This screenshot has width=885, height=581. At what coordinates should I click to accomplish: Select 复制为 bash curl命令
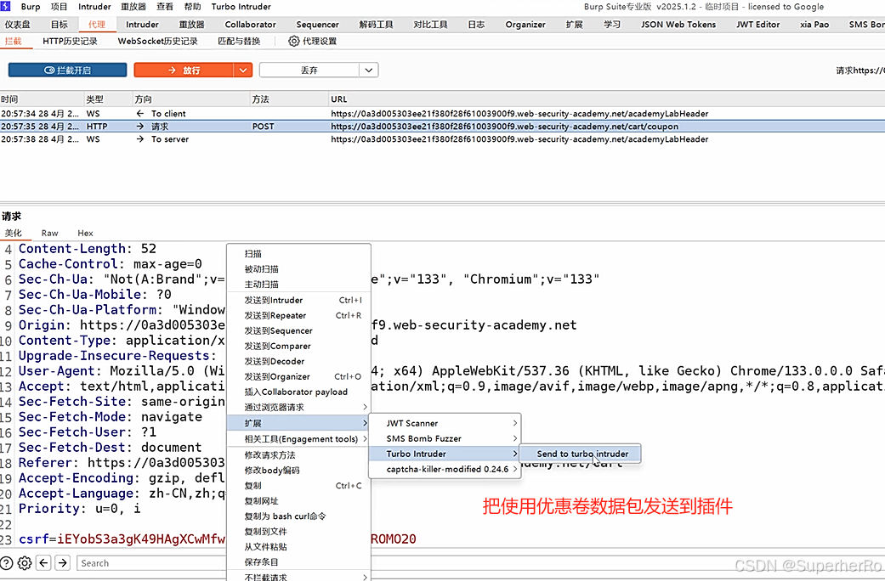coord(299,516)
